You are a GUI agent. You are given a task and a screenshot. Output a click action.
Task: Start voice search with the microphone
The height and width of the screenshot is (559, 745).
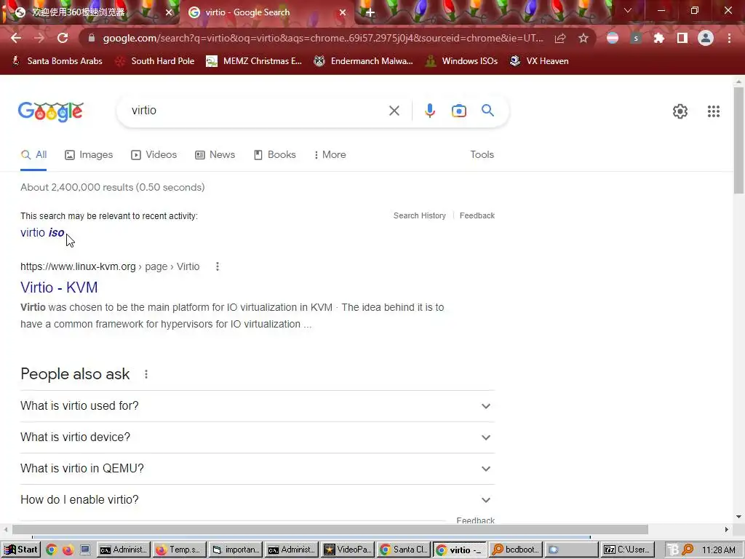pyautogui.click(x=429, y=111)
